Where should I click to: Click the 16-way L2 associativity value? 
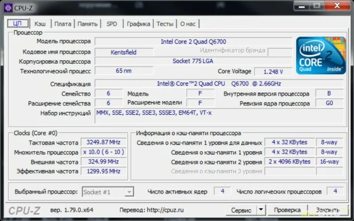click(x=329, y=162)
